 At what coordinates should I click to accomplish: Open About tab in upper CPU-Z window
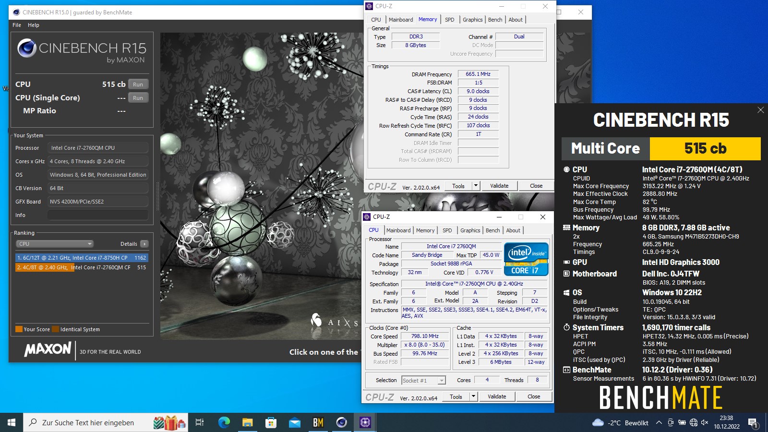(x=516, y=20)
